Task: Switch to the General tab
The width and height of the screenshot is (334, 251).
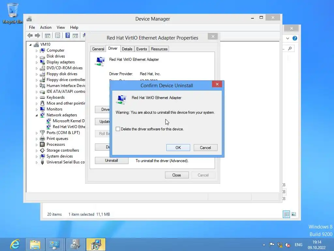Action: point(98,49)
